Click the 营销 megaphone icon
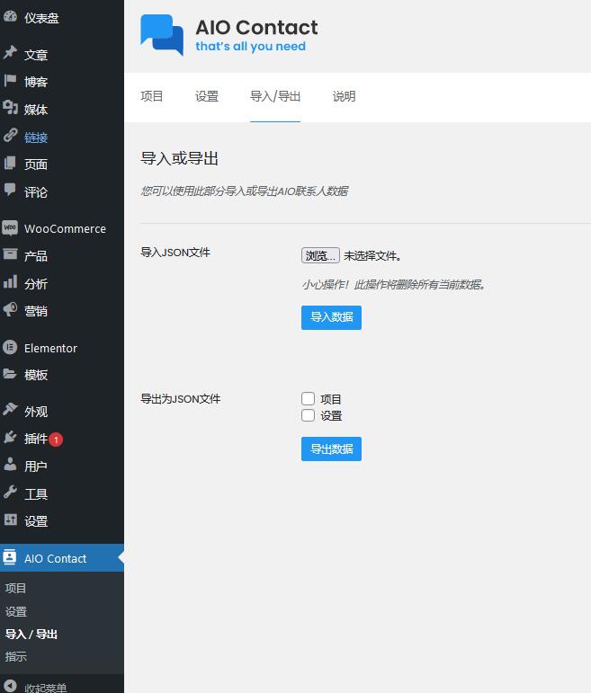 [10, 310]
